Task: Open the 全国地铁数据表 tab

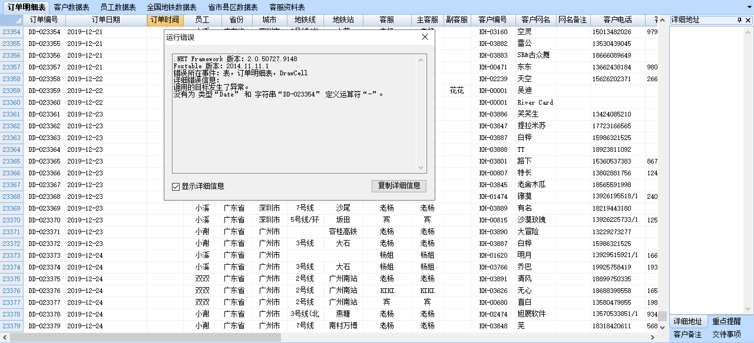Action: pos(172,7)
